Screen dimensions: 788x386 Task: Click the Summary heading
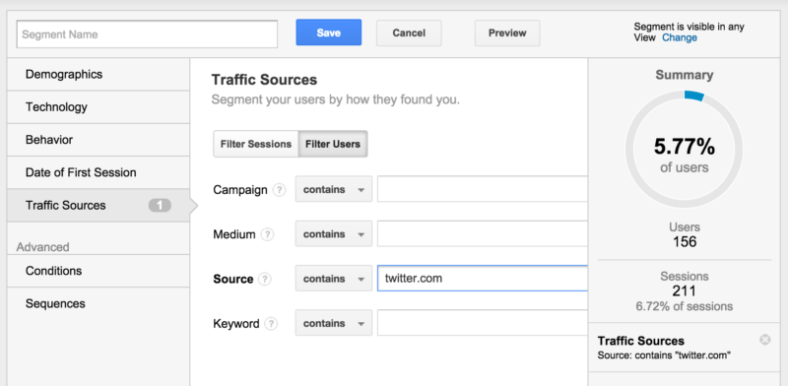tap(684, 76)
